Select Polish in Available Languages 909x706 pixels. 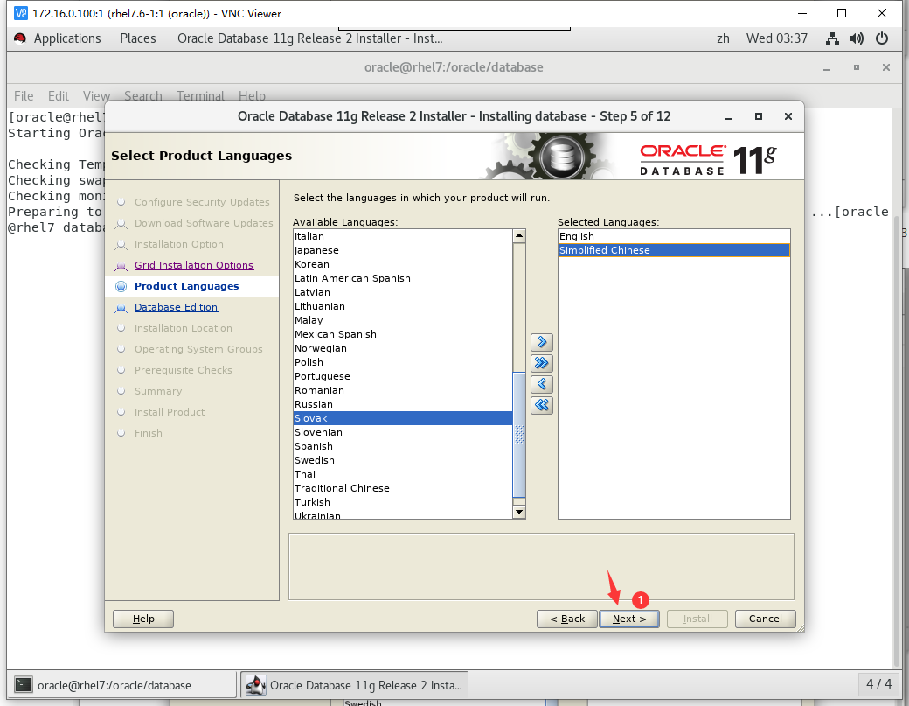point(403,362)
